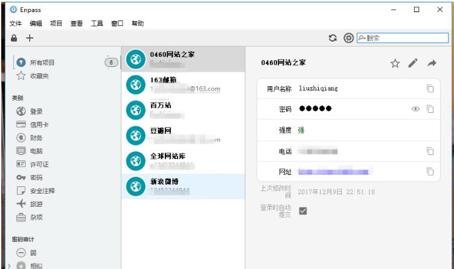Open the 工具 menu
Image resolution: width=454 pixels, height=269 pixels.
[97, 24]
